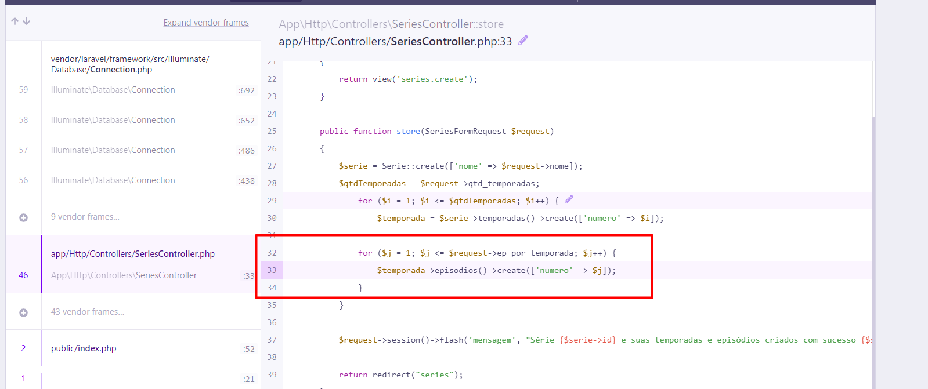Select frame 57 Illuminate\Database\Connection :486
The width and height of the screenshot is (928, 389).
coord(133,150)
